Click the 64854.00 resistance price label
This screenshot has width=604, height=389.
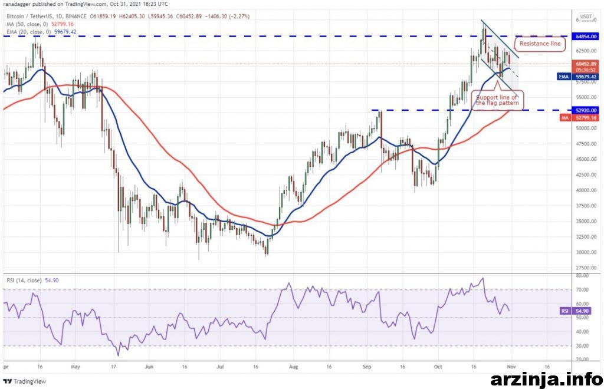(x=586, y=37)
